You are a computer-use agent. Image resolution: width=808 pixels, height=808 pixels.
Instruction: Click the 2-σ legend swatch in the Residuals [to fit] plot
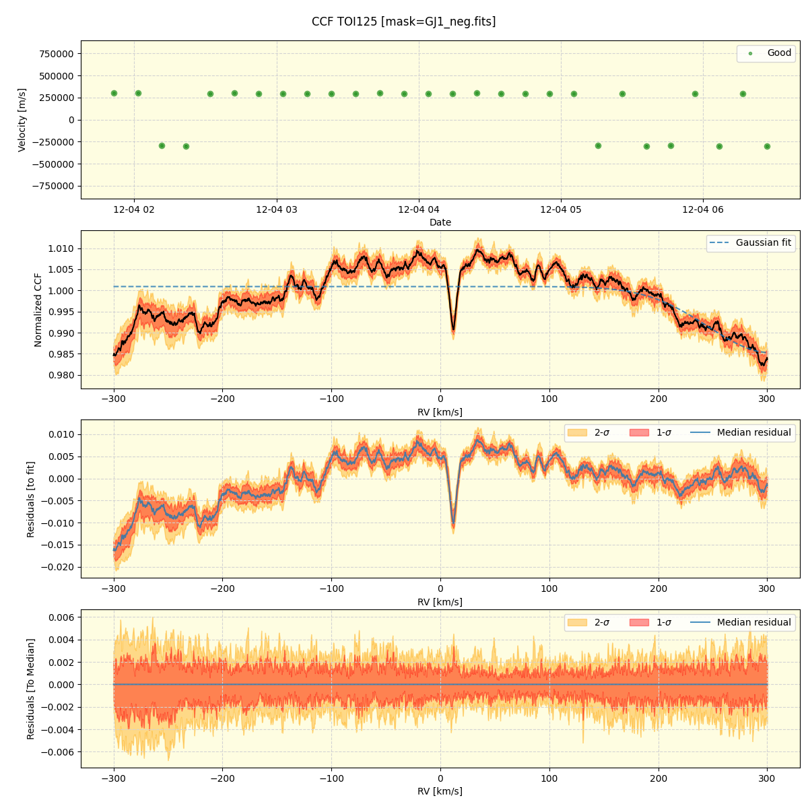(577, 433)
